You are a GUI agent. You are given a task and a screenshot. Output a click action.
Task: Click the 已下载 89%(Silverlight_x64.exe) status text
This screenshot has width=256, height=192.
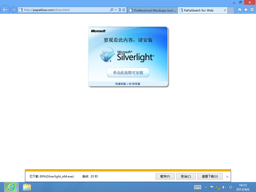51,176
